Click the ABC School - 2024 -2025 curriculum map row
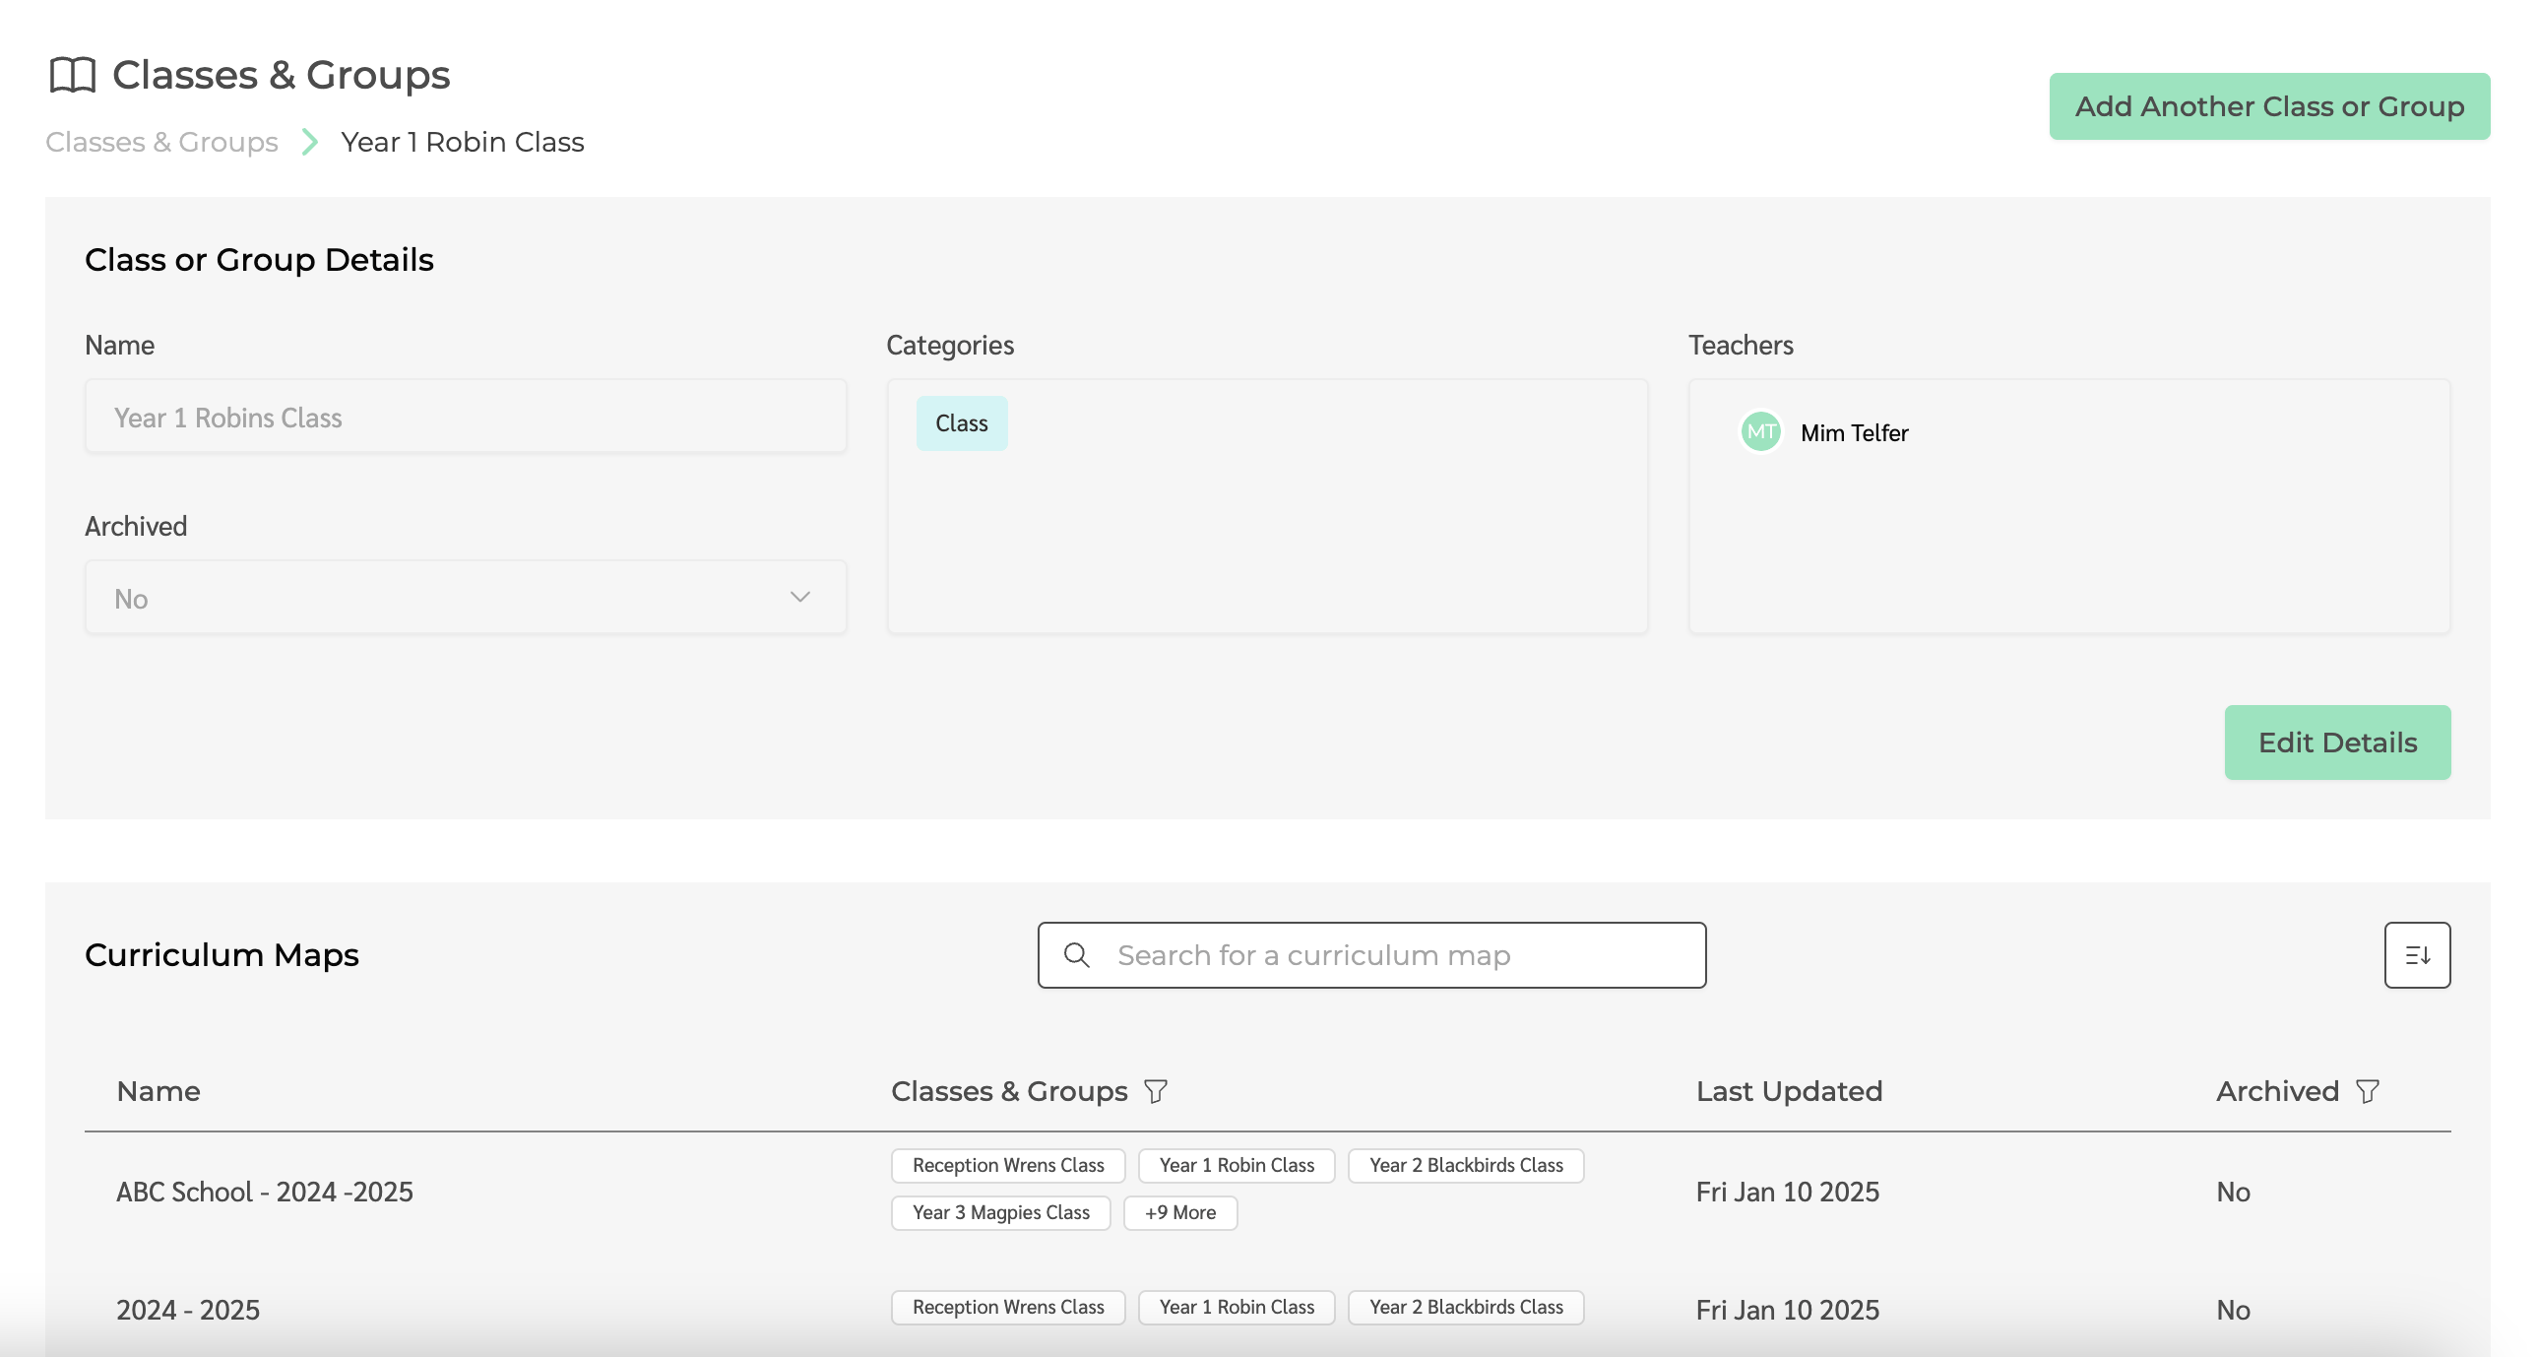Image resolution: width=2538 pixels, height=1357 pixels. [1267, 1193]
